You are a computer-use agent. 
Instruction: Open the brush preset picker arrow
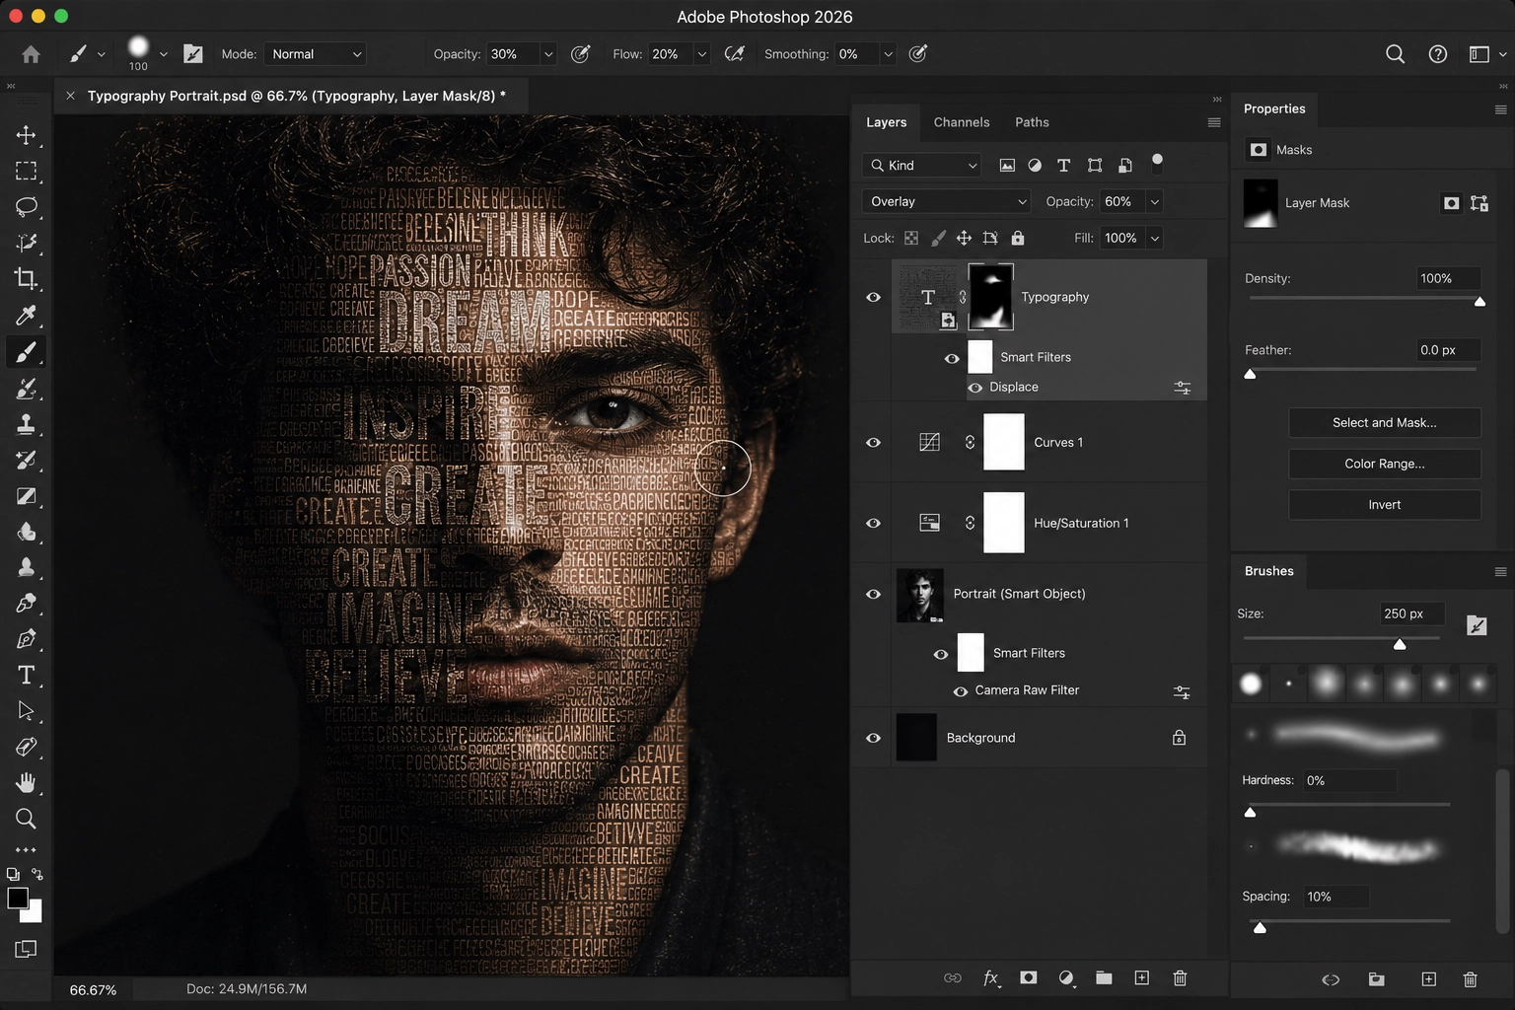pos(164,54)
